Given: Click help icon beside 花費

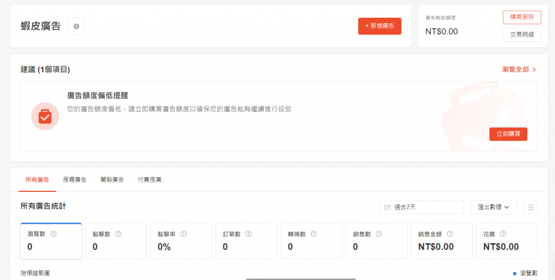Looking at the screenshot, I should pos(503,234).
